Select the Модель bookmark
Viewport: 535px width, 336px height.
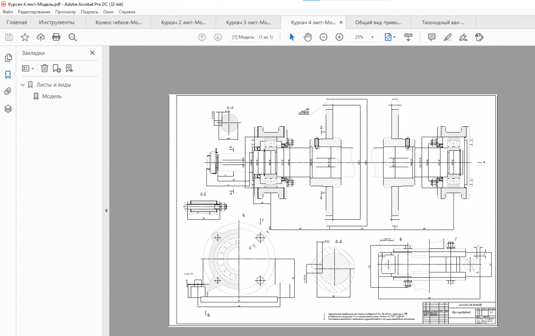[x=52, y=96]
